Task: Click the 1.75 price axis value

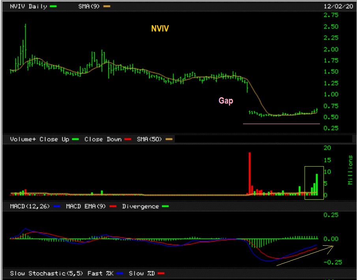Action: point(331,61)
